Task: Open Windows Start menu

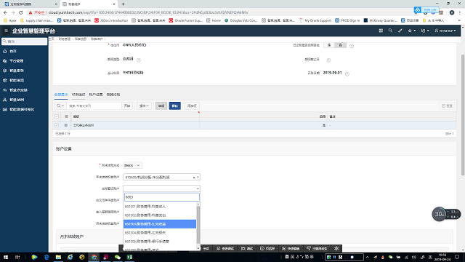Action: tap(6, 257)
